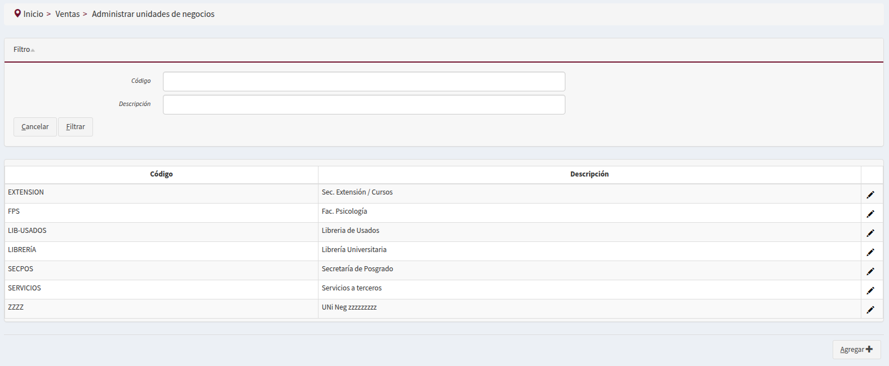Image resolution: width=889 pixels, height=366 pixels.
Task: Click the location pin icon in breadcrumb
Action: (x=17, y=14)
